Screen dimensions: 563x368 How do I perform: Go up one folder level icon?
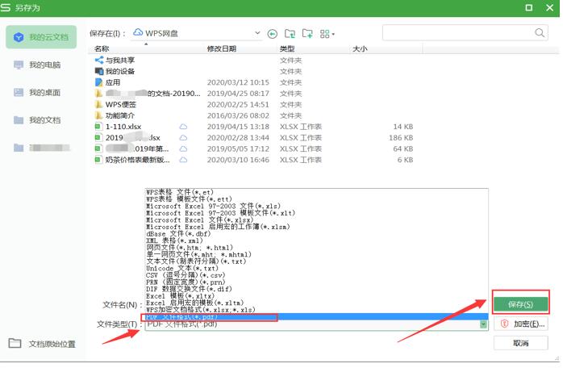pyautogui.click(x=290, y=34)
